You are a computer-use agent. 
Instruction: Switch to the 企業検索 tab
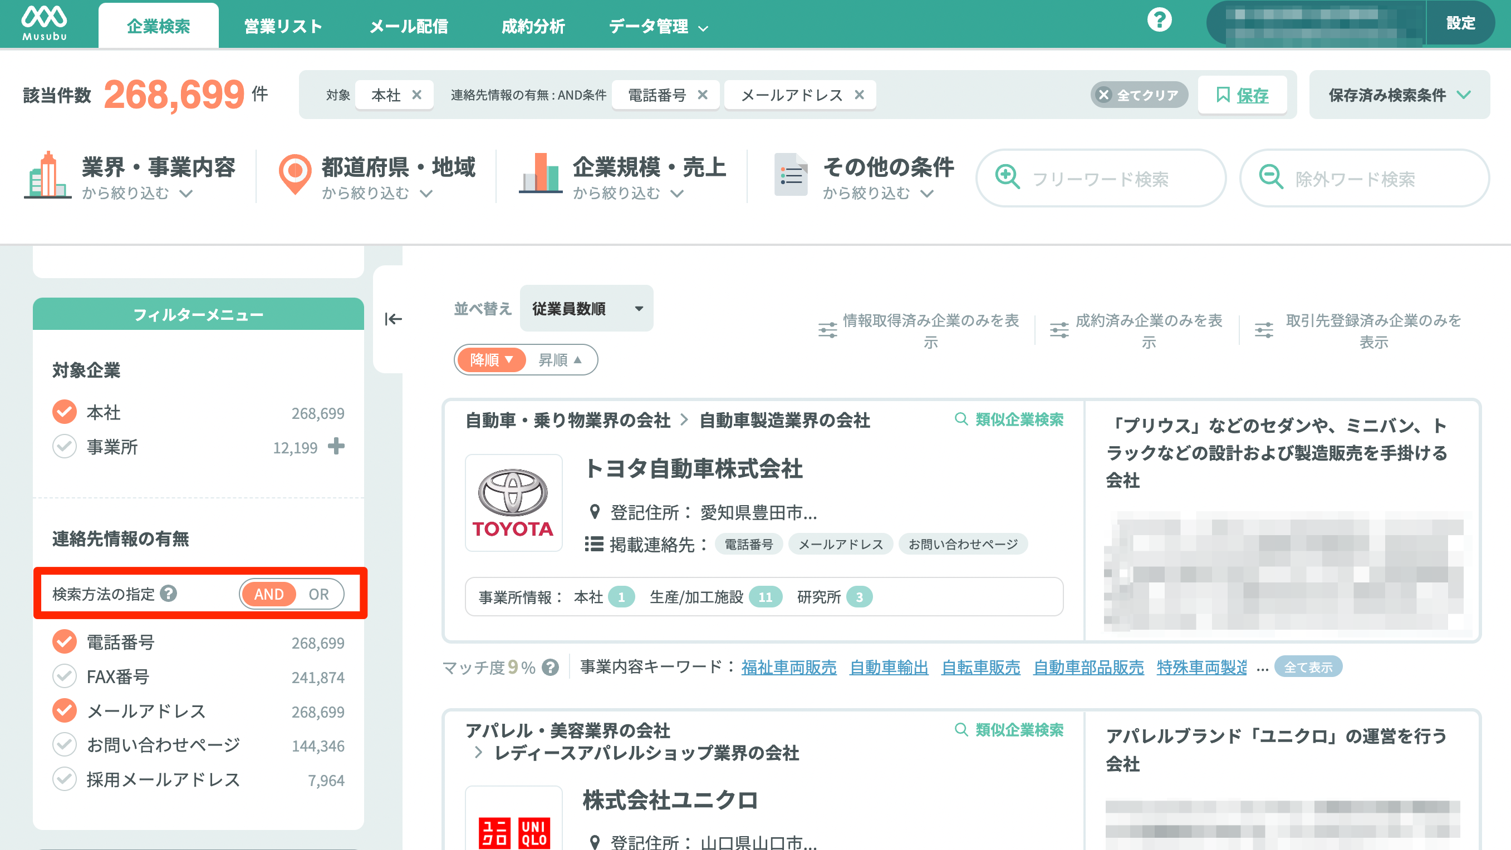pos(158,26)
